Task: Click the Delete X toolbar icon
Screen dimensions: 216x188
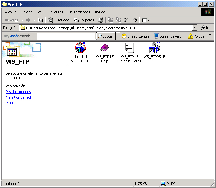Action: pyautogui.click(x=126, y=20)
